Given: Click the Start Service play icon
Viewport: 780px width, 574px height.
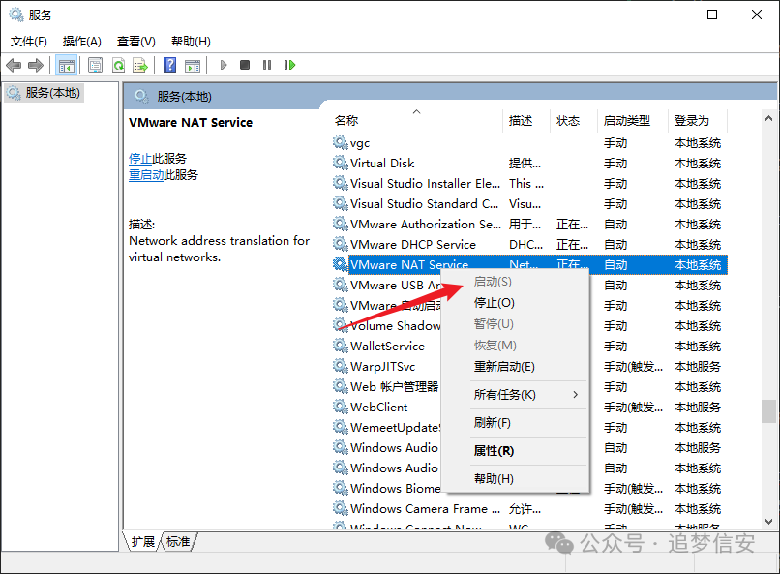Looking at the screenshot, I should pyautogui.click(x=224, y=65).
